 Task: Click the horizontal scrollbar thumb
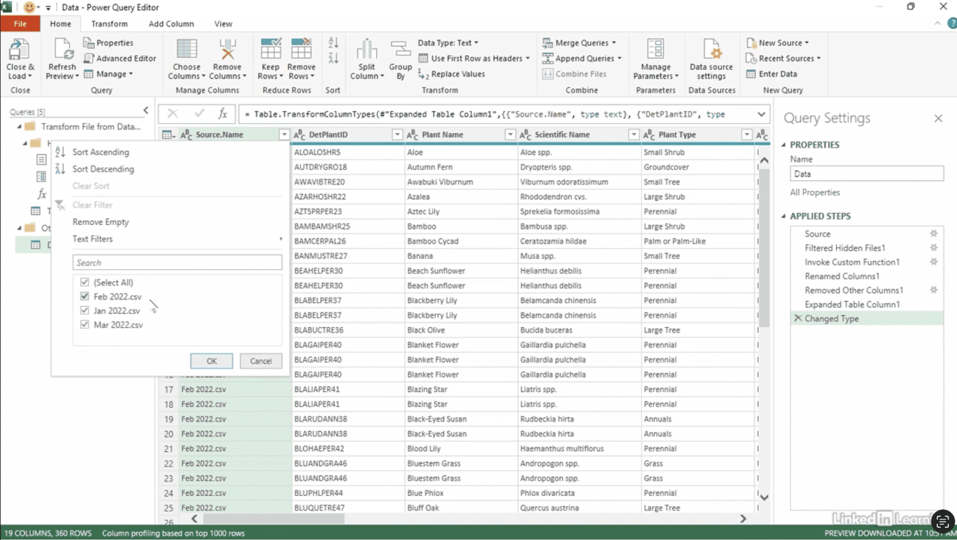click(x=274, y=518)
